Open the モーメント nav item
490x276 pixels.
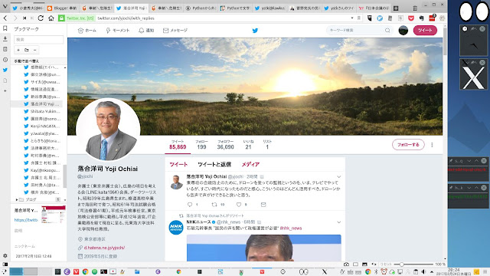[x=117, y=31]
